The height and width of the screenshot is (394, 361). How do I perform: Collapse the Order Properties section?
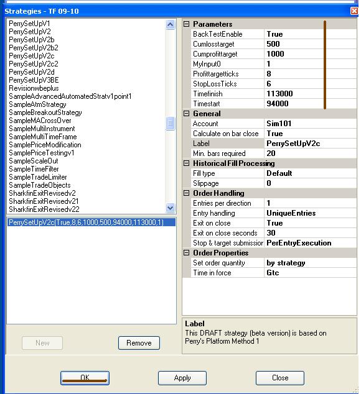pyautogui.click(x=186, y=253)
